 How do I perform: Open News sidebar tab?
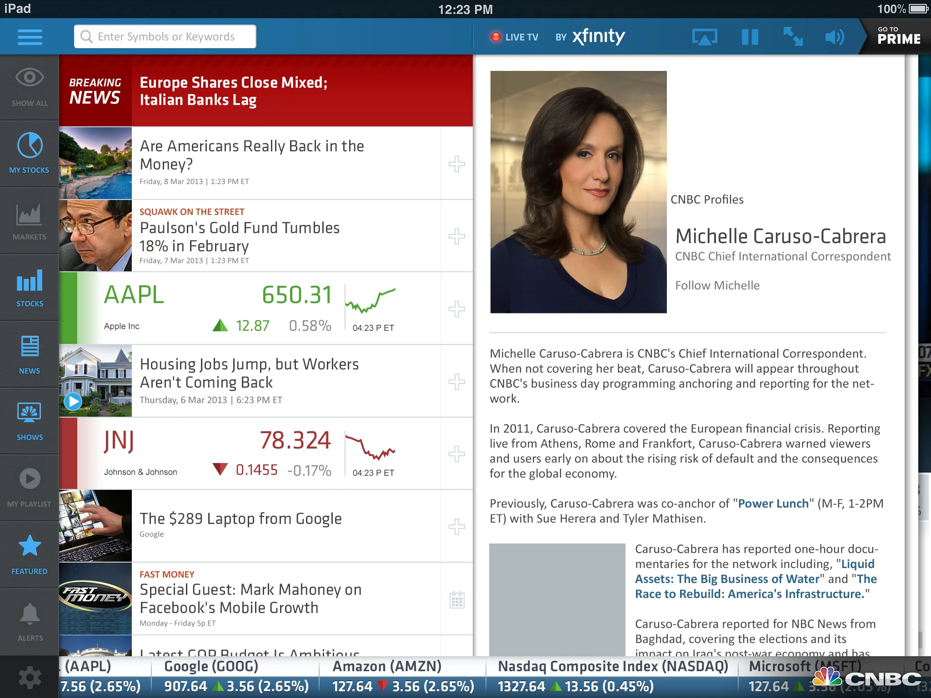[x=30, y=354]
